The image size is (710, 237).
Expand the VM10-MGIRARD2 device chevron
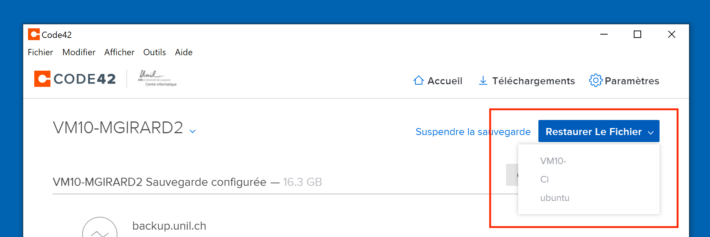click(193, 131)
